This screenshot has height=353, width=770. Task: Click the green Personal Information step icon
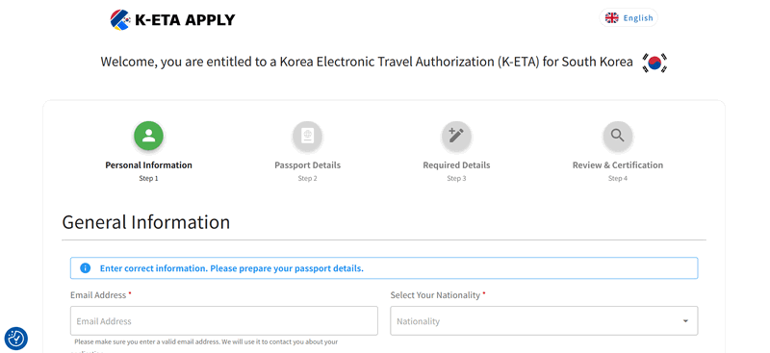tap(148, 136)
